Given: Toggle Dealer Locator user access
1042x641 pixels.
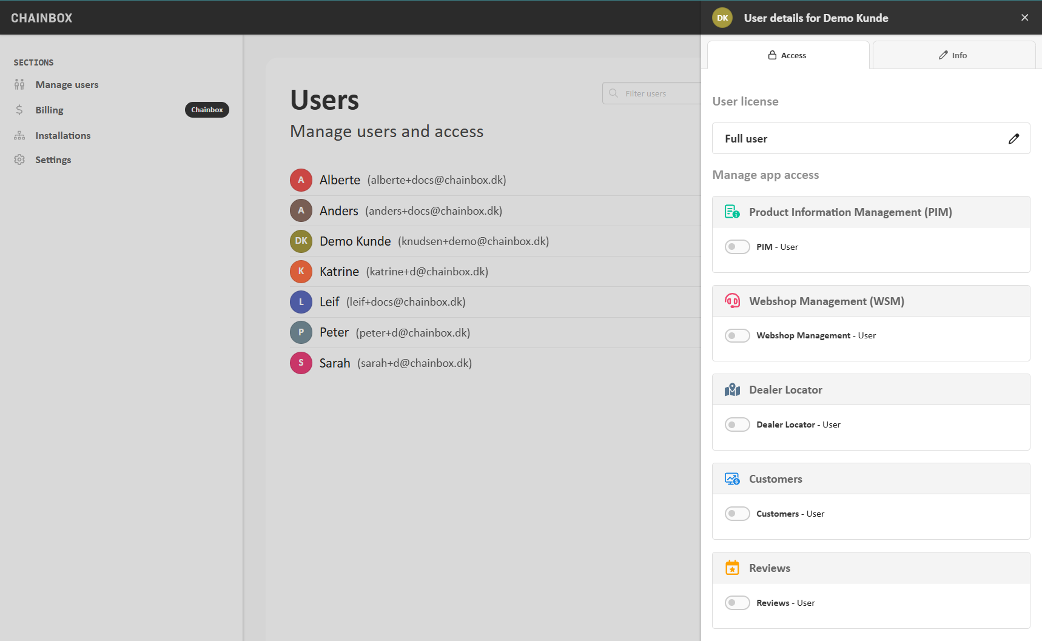Looking at the screenshot, I should [737, 425].
